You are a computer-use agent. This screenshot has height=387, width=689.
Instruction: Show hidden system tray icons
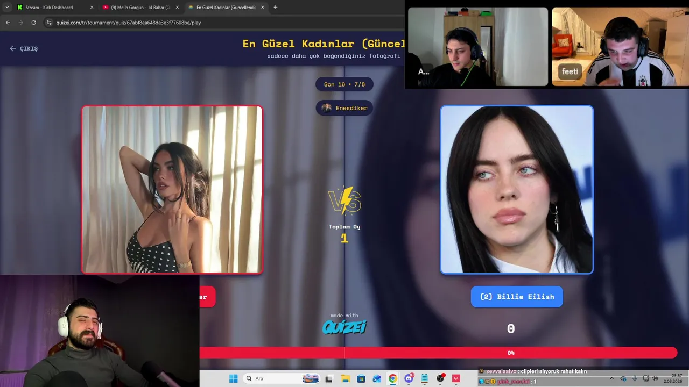611,378
